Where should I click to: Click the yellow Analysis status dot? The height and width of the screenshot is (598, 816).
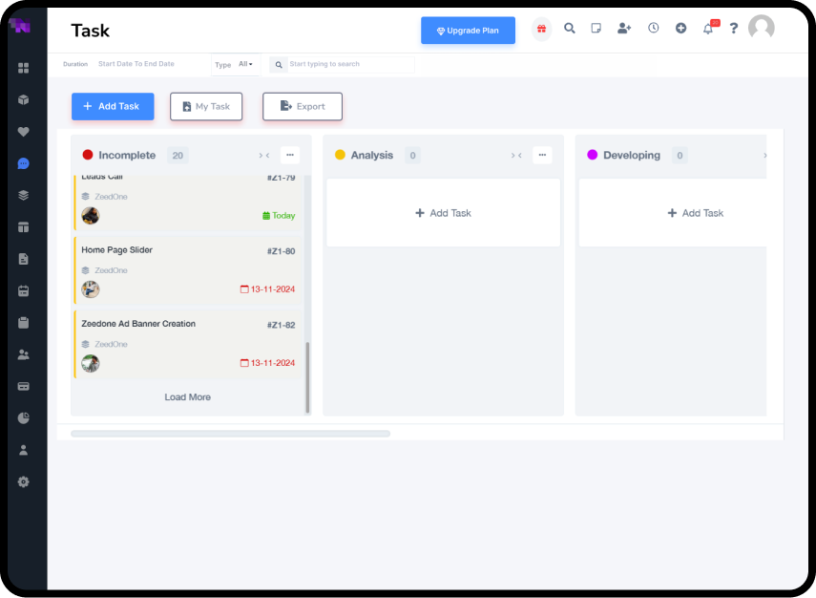pos(340,155)
